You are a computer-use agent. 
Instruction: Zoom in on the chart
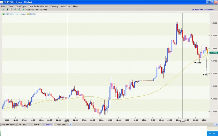pyautogui.click(x=15, y=10)
